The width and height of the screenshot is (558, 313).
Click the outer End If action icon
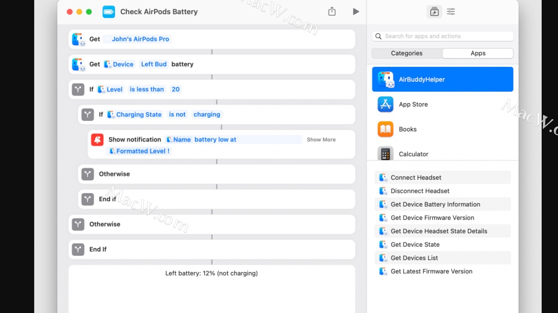click(78, 249)
